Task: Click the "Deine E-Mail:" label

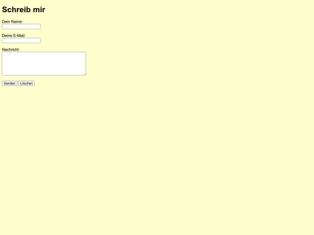Action: pyautogui.click(x=13, y=35)
